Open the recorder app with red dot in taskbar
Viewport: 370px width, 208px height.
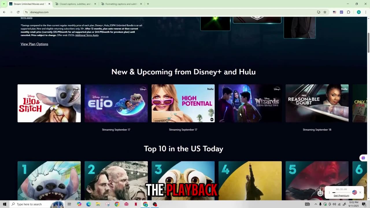155,204
